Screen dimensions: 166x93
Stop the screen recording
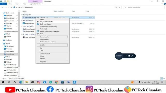(x=129, y=56)
